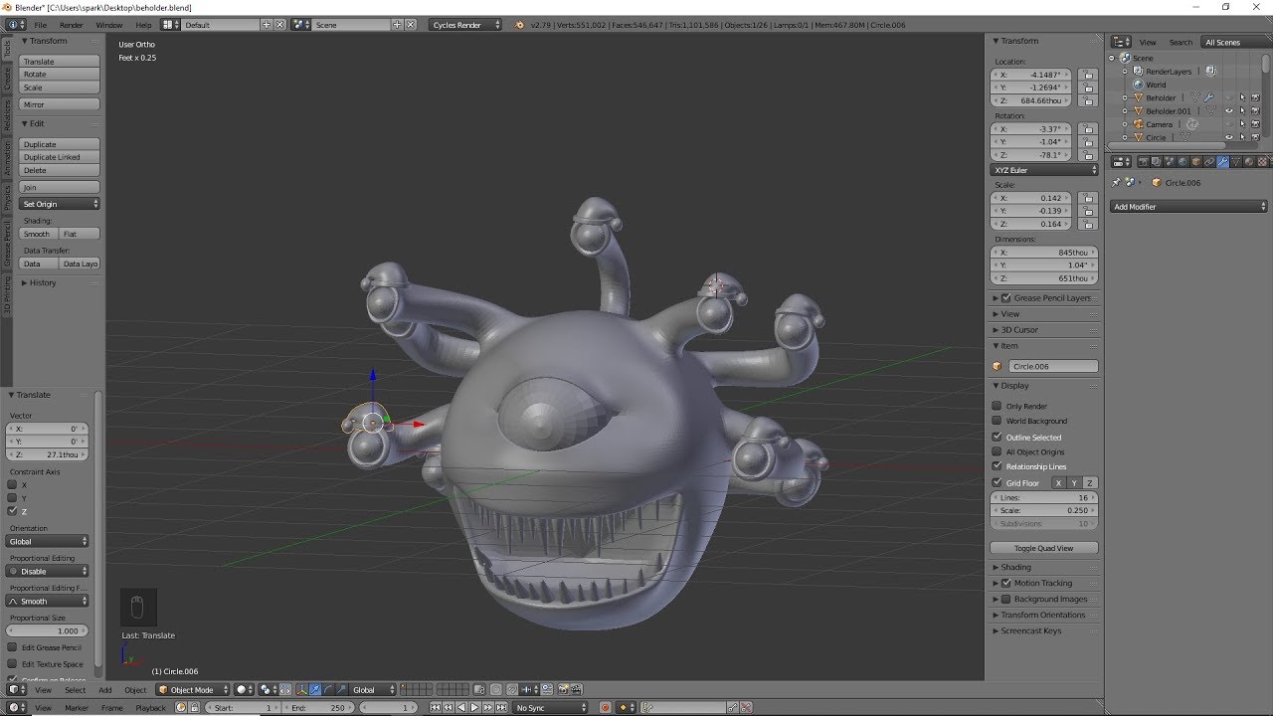Toggle the Grid Floor checkbox
The image size is (1273, 716).
click(x=997, y=482)
